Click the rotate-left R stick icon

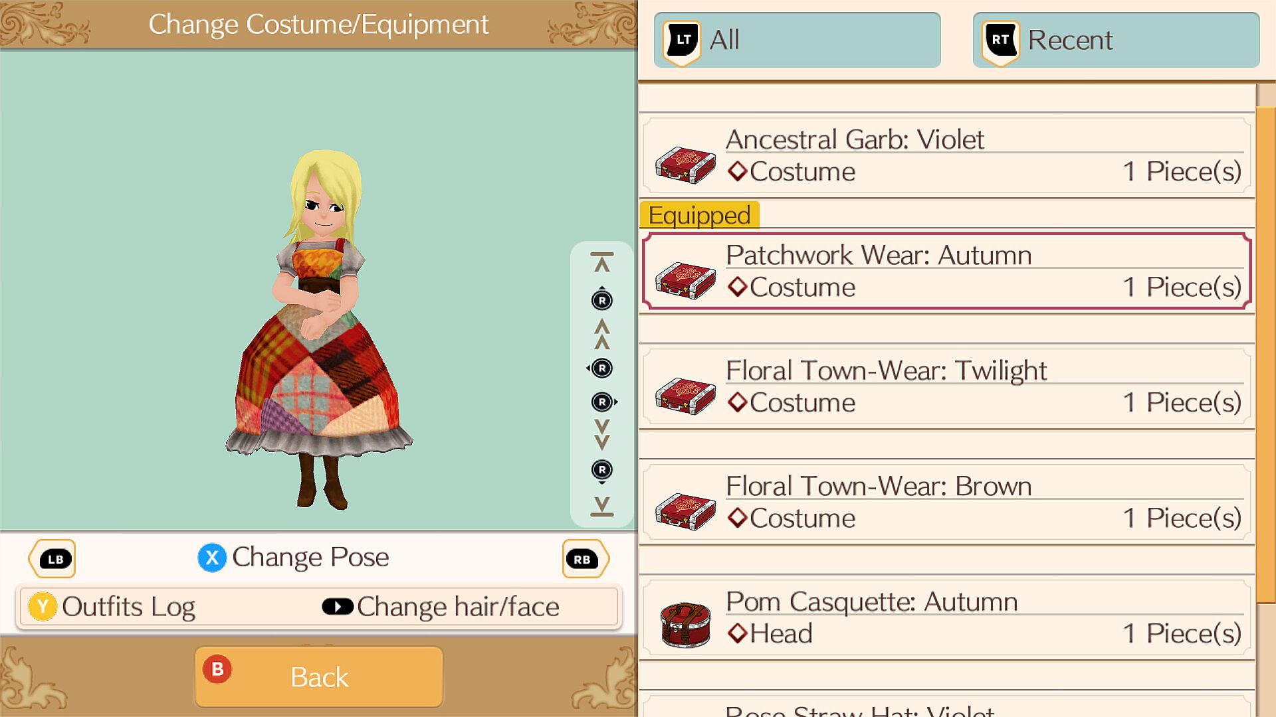click(601, 368)
